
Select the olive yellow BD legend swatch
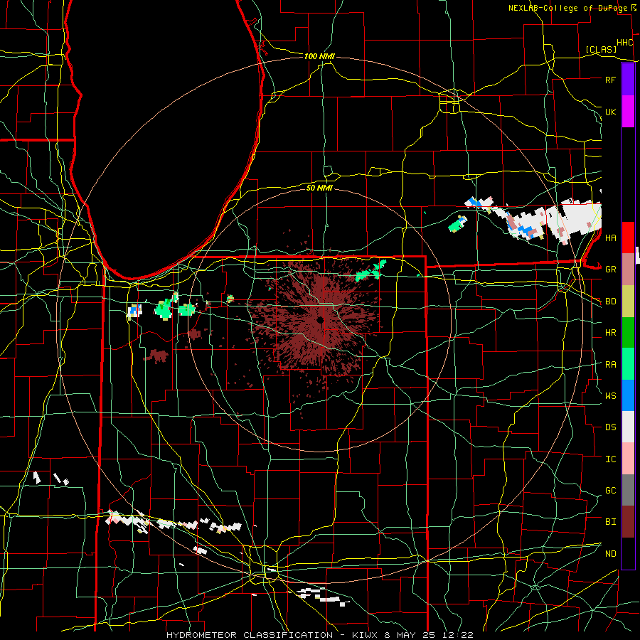(628, 302)
